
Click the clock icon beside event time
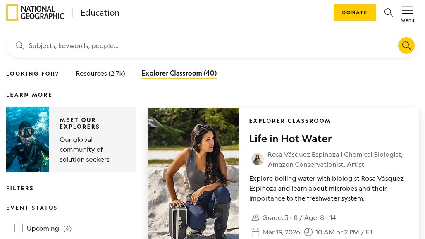[x=308, y=232]
